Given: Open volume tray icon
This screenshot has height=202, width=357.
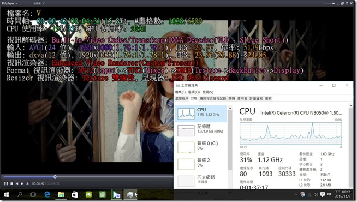Looking at the screenshot, I should [316, 194].
